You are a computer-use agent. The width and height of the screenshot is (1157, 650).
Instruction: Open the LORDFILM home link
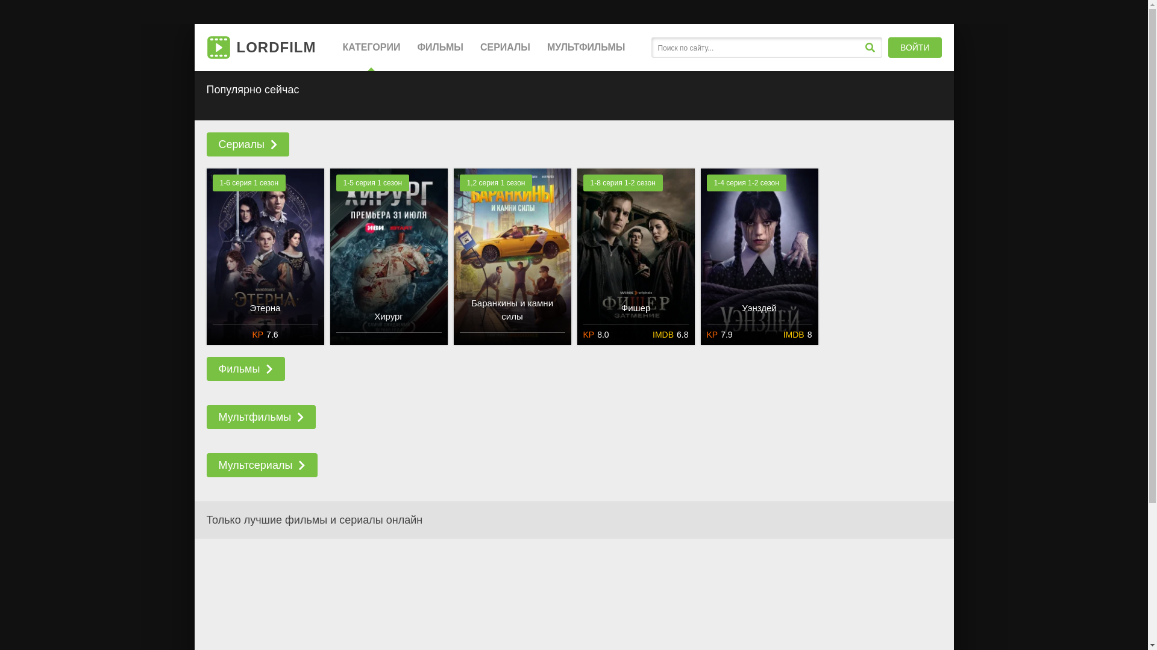261,48
